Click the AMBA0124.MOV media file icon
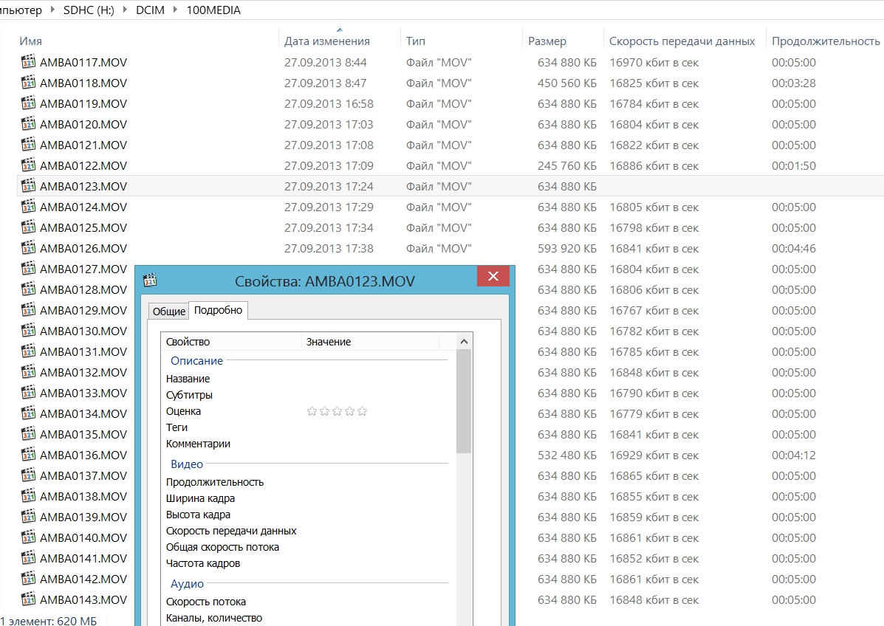Image resolution: width=884 pixels, height=626 pixels. (29, 207)
